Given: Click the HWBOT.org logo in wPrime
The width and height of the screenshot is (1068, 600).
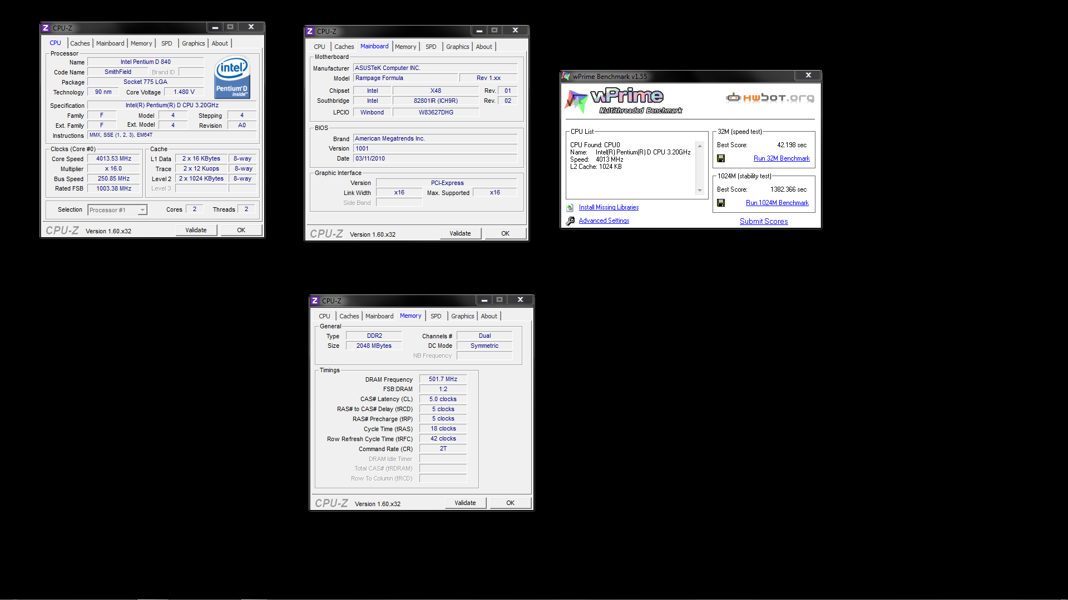Looking at the screenshot, I should (x=770, y=98).
